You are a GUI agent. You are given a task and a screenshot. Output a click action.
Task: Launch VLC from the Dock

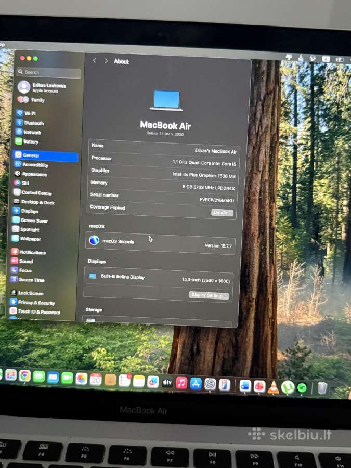coord(273,387)
